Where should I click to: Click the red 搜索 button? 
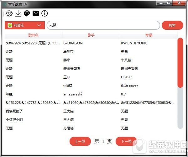coord(172,25)
